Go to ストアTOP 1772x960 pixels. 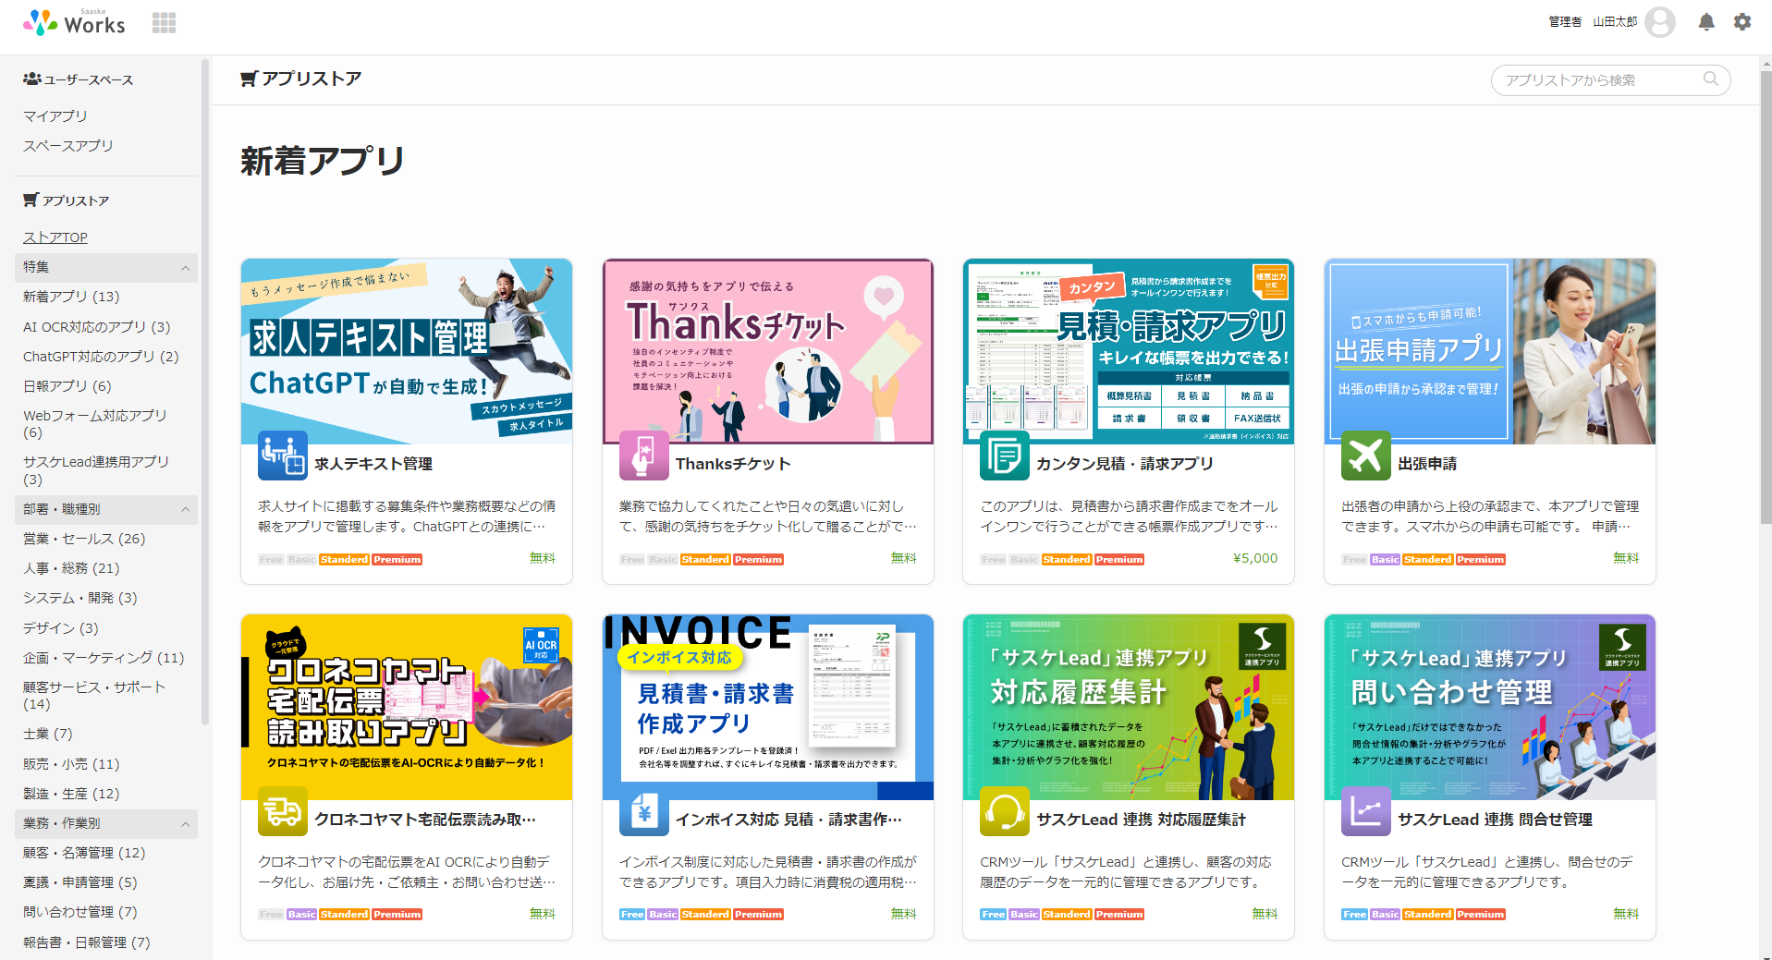pyautogui.click(x=55, y=237)
